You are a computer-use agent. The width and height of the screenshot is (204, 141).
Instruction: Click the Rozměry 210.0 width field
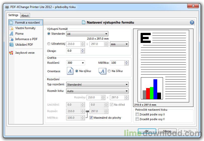(94, 97)
